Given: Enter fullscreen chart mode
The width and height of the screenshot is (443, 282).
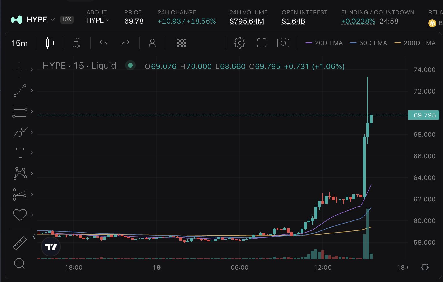Looking at the screenshot, I should (x=262, y=43).
